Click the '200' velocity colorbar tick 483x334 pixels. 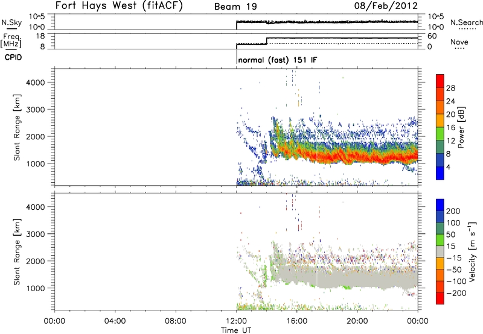[x=453, y=211]
